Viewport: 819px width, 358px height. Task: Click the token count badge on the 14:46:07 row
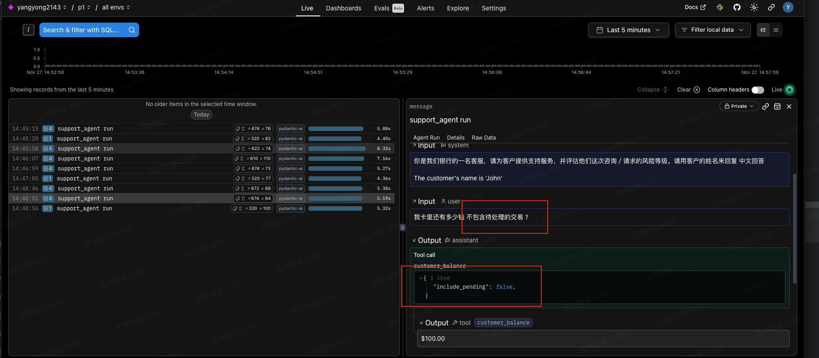252,159
